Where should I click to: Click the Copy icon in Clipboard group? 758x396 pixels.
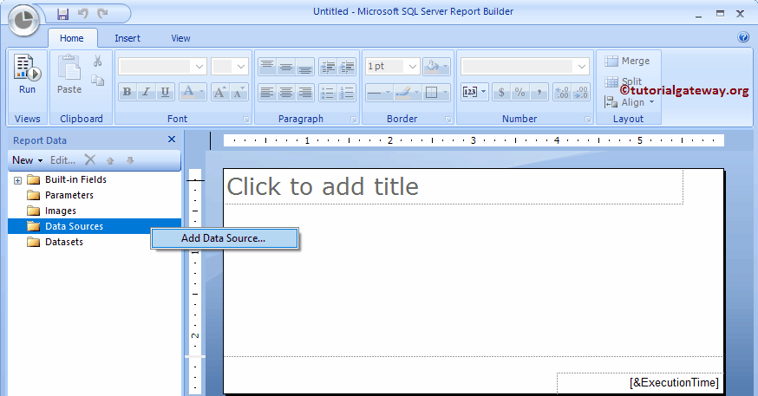coord(98,81)
